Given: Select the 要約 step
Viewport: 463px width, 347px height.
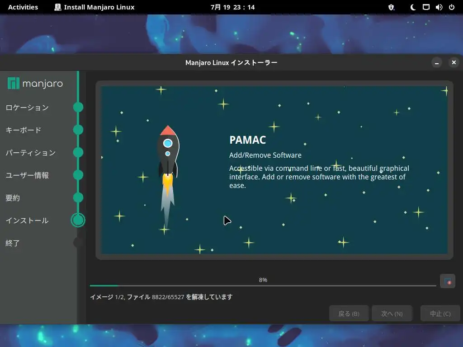Looking at the screenshot, I should (13, 198).
